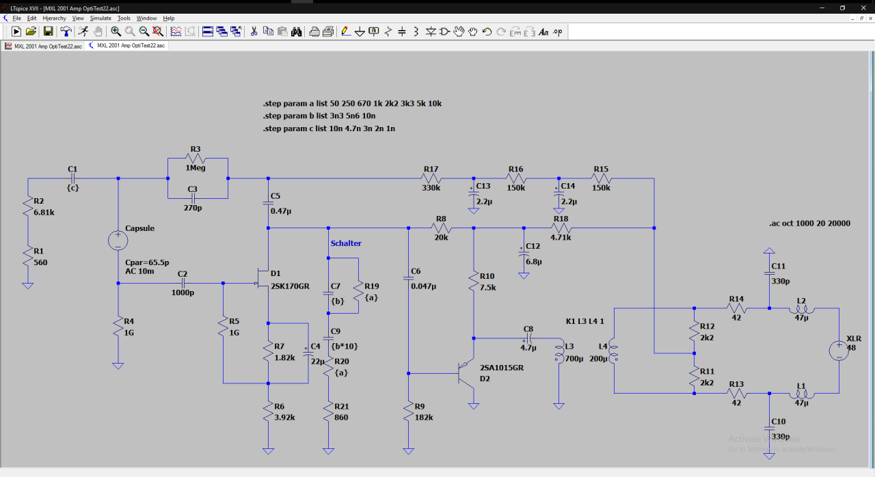Click the '0.047µ' value of C6
This screenshot has height=477, width=875.
pyautogui.click(x=425, y=286)
